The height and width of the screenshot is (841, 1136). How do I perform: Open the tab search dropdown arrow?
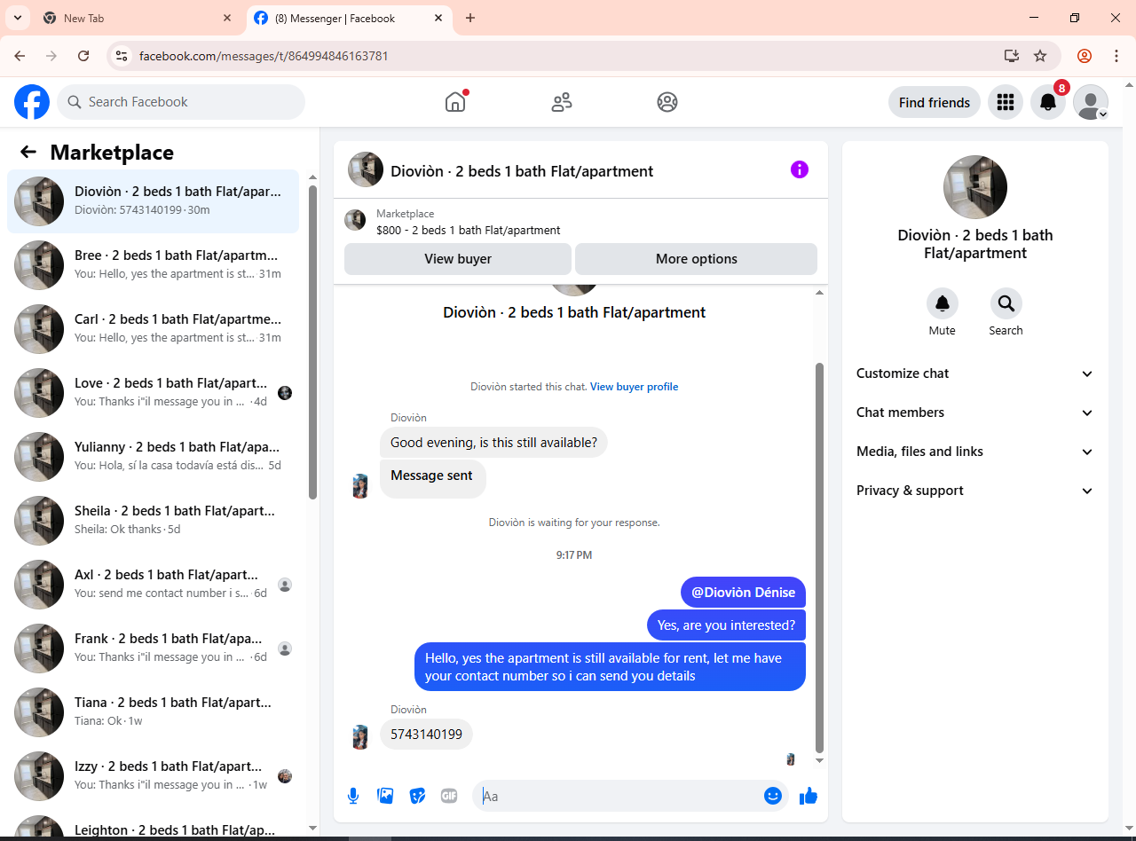coord(17,18)
